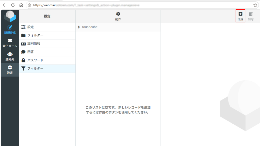The width and height of the screenshot is (260, 146).
Task: Click the ID card icon beside 識別情報
Action: coord(23,43)
